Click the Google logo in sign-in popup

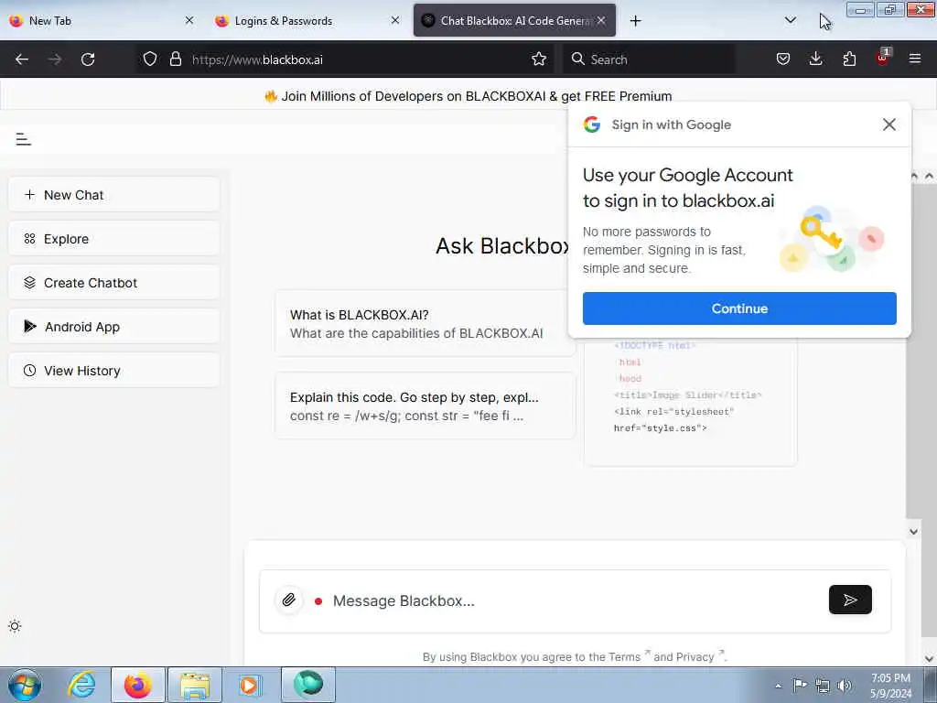coord(592,124)
